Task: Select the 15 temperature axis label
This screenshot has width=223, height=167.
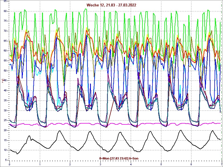Action: [5, 140]
